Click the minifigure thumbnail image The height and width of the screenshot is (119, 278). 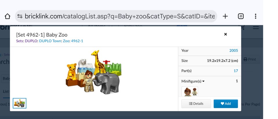pyautogui.click(x=190, y=91)
